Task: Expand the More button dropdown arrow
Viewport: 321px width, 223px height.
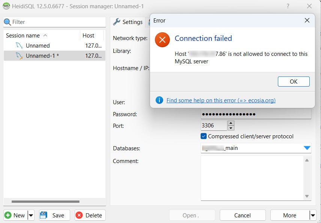Action: 313,215
